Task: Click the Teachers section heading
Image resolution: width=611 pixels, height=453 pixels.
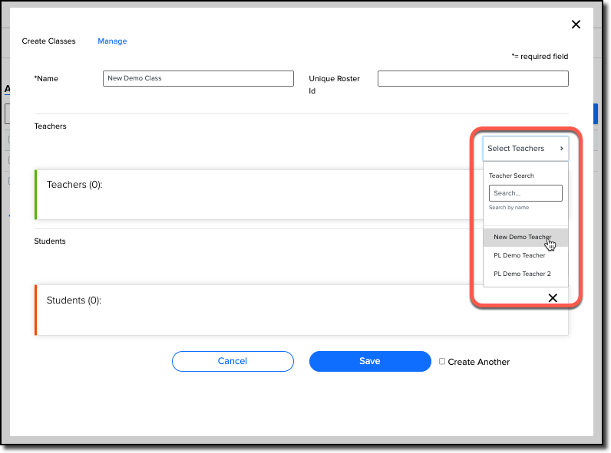Action: [x=50, y=126]
